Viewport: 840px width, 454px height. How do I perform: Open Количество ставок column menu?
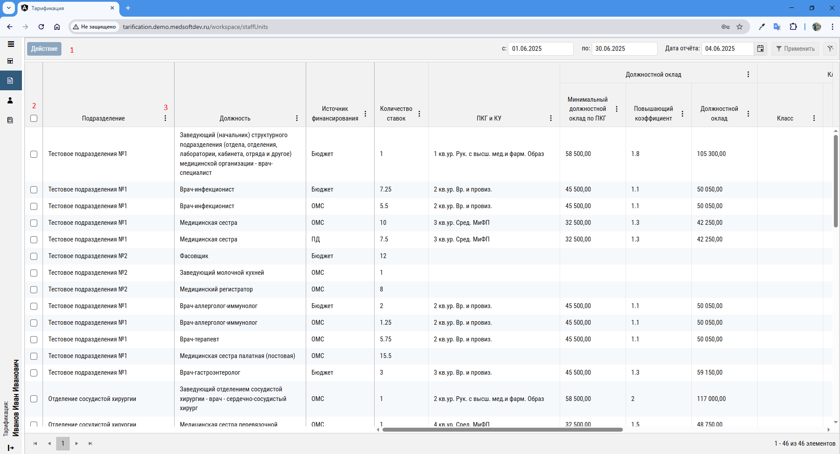[419, 113]
